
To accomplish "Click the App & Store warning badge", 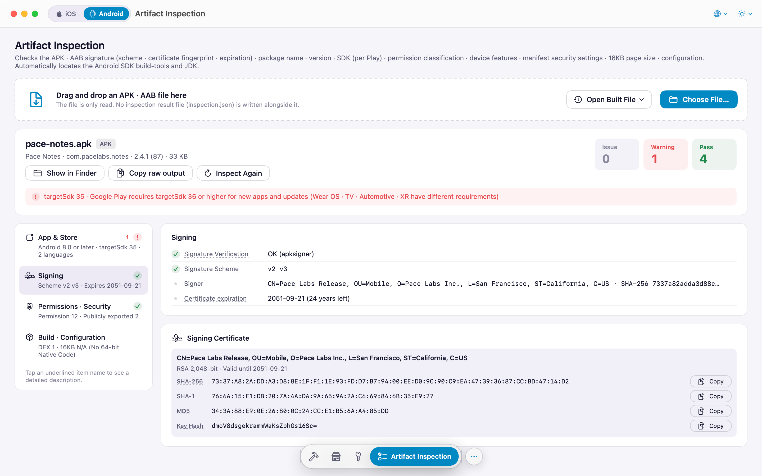I will pyautogui.click(x=137, y=237).
